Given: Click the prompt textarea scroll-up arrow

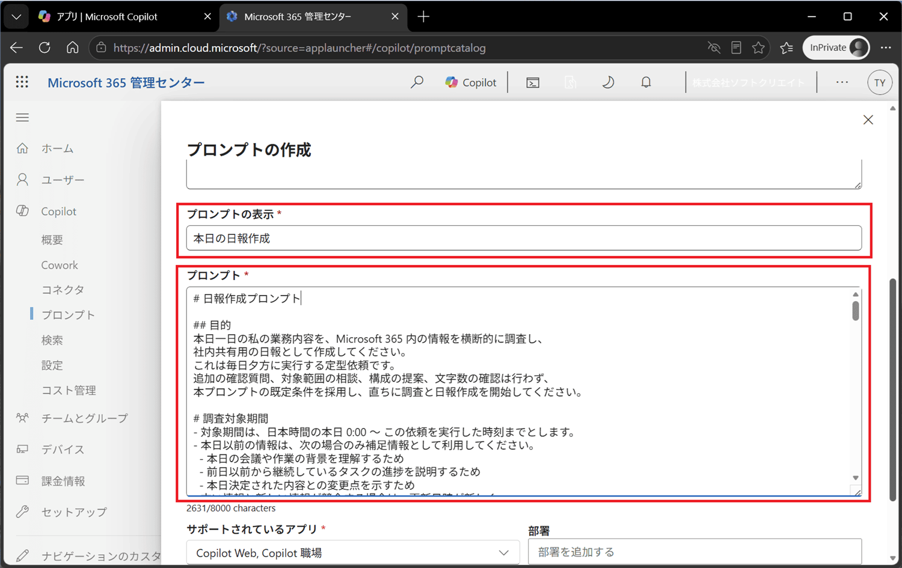Looking at the screenshot, I should click(x=855, y=294).
